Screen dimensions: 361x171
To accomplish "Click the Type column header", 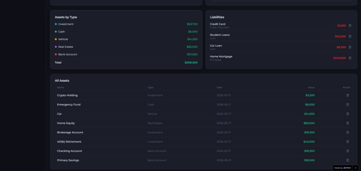I will coord(150,88).
